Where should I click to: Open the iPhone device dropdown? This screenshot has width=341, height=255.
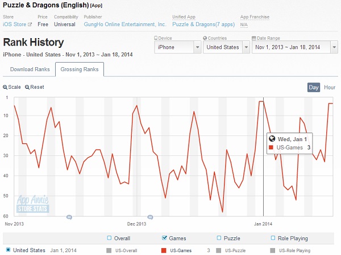tap(177, 47)
